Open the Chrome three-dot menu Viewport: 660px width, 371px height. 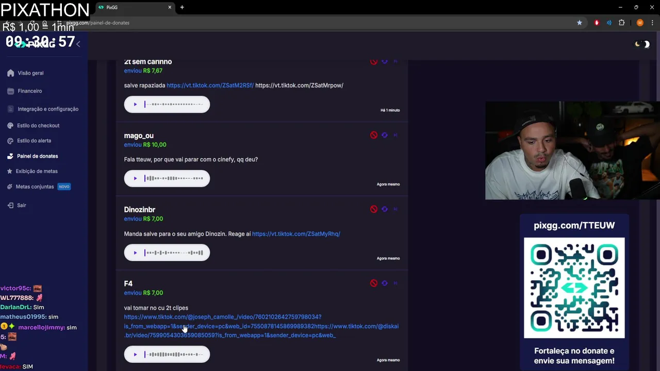652,23
